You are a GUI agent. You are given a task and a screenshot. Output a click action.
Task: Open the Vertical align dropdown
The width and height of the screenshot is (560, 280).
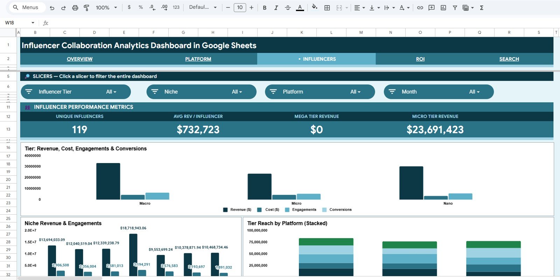click(x=374, y=8)
